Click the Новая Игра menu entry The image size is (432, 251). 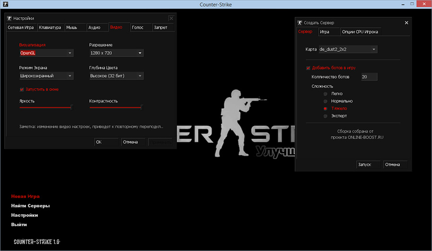point(25,196)
